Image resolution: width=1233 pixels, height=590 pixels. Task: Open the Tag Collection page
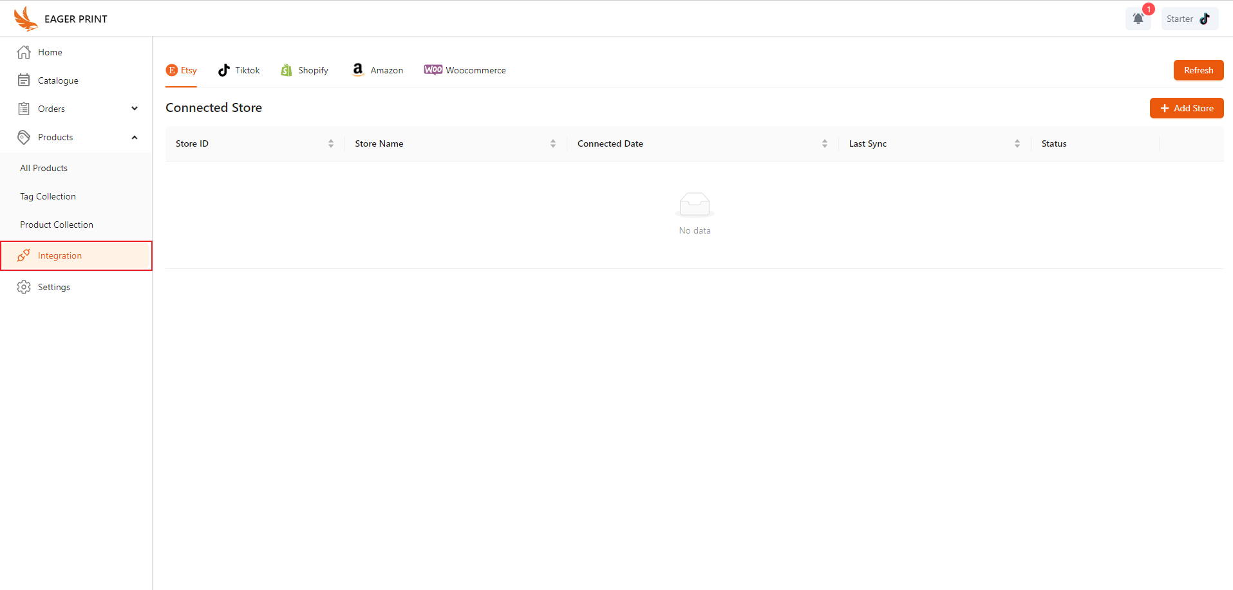point(48,196)
